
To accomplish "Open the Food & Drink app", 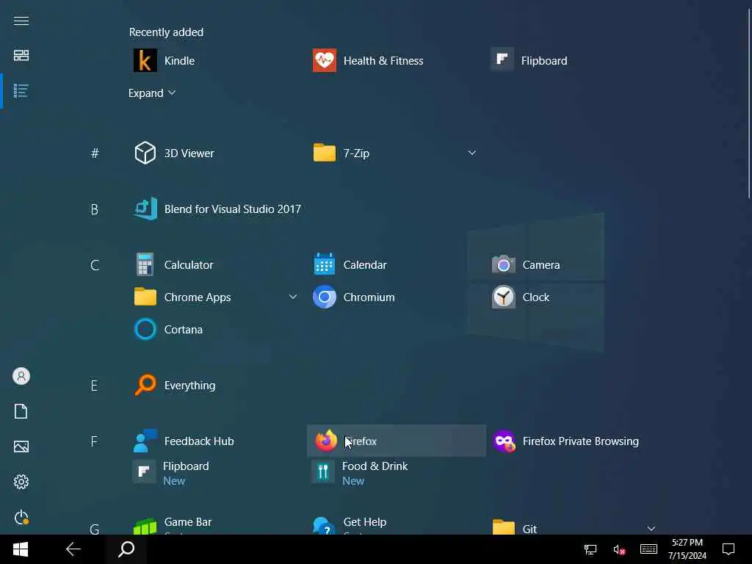I will pos(360,473).
